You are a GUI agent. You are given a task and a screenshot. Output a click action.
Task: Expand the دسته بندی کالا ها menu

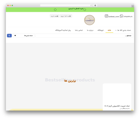click(123, 30)
